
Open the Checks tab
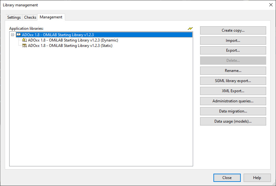click(30, 17)
